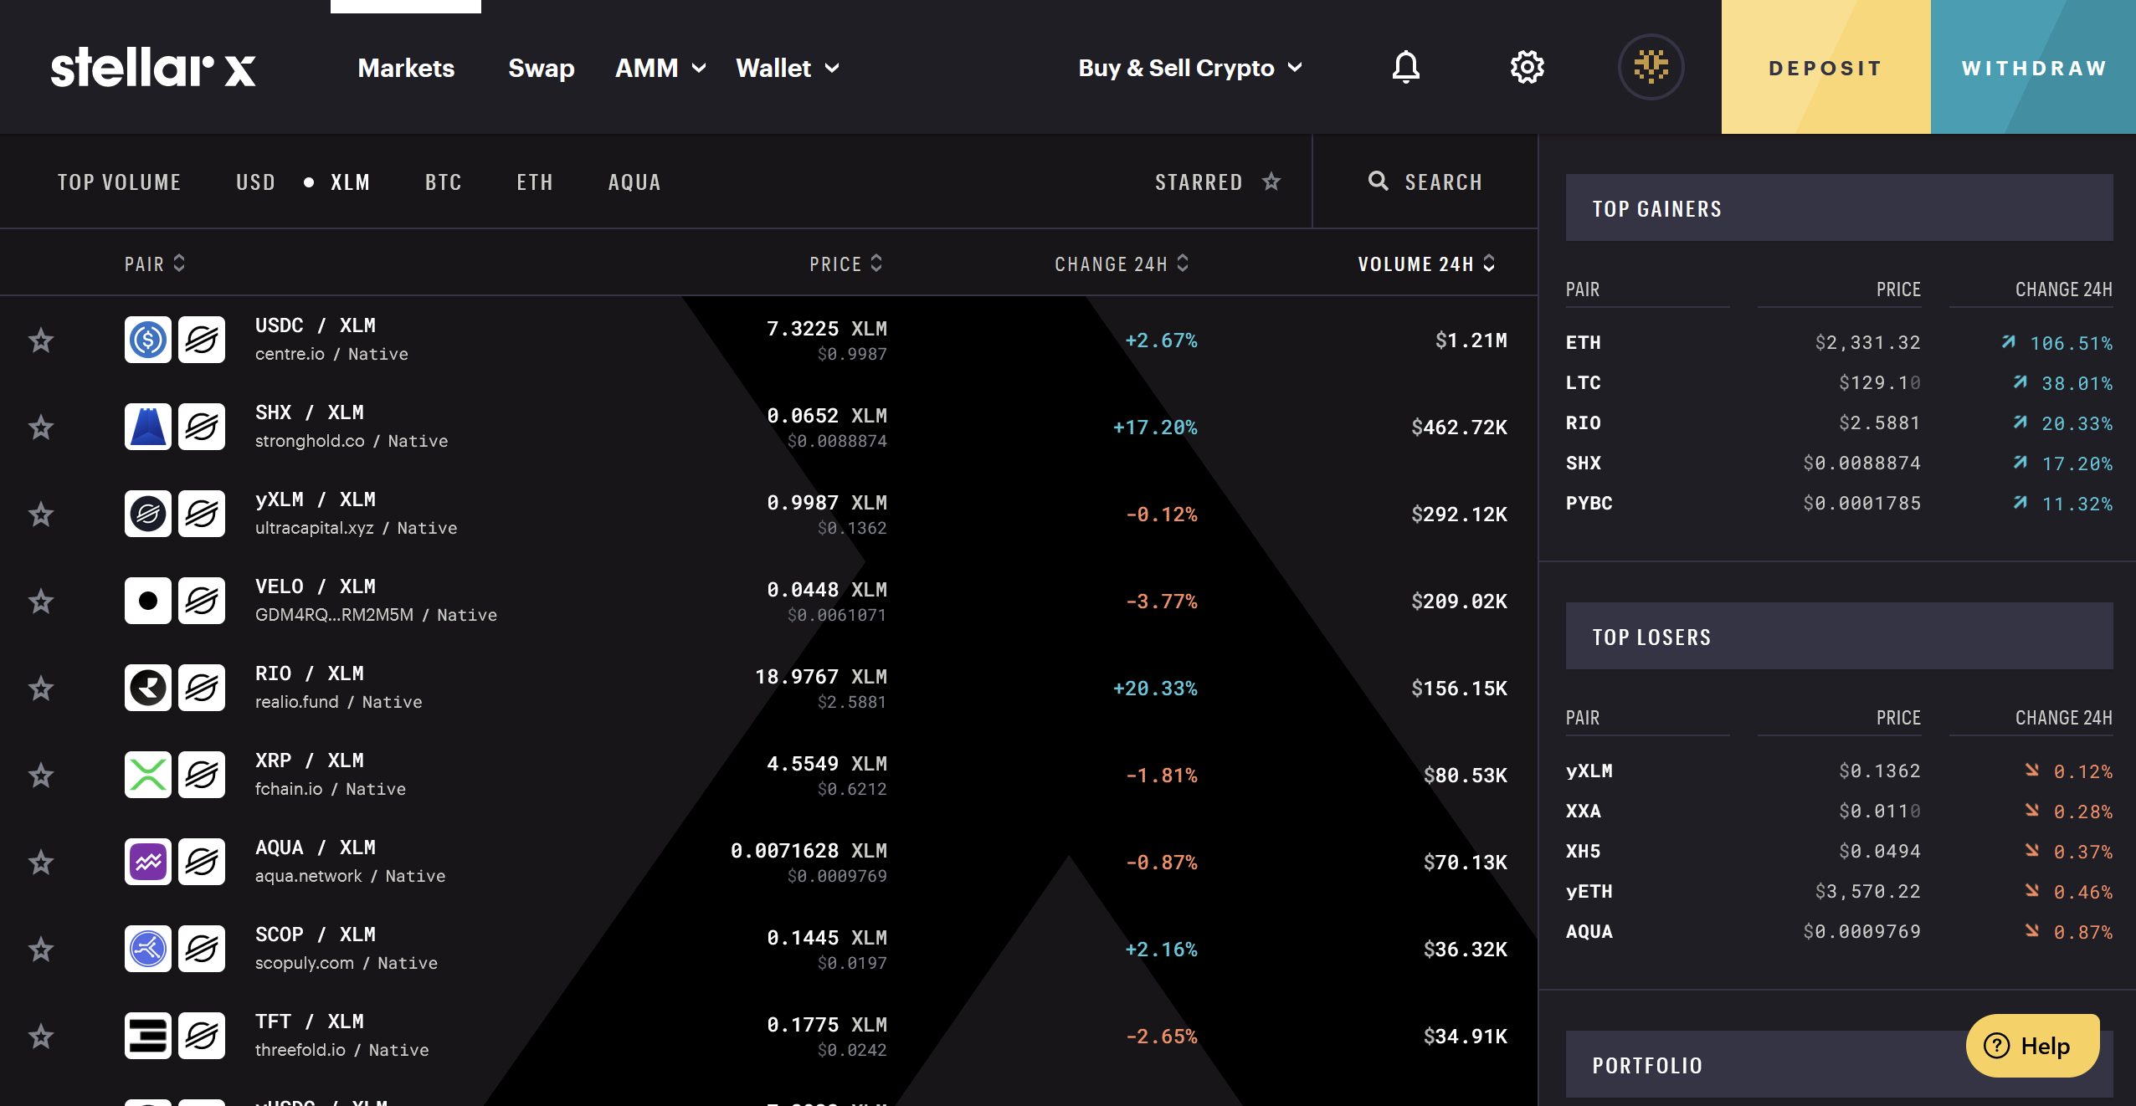This screenshot has width=2136, height=1106.
Task: Click the SHX stronghold token icon
Action: 148,427
